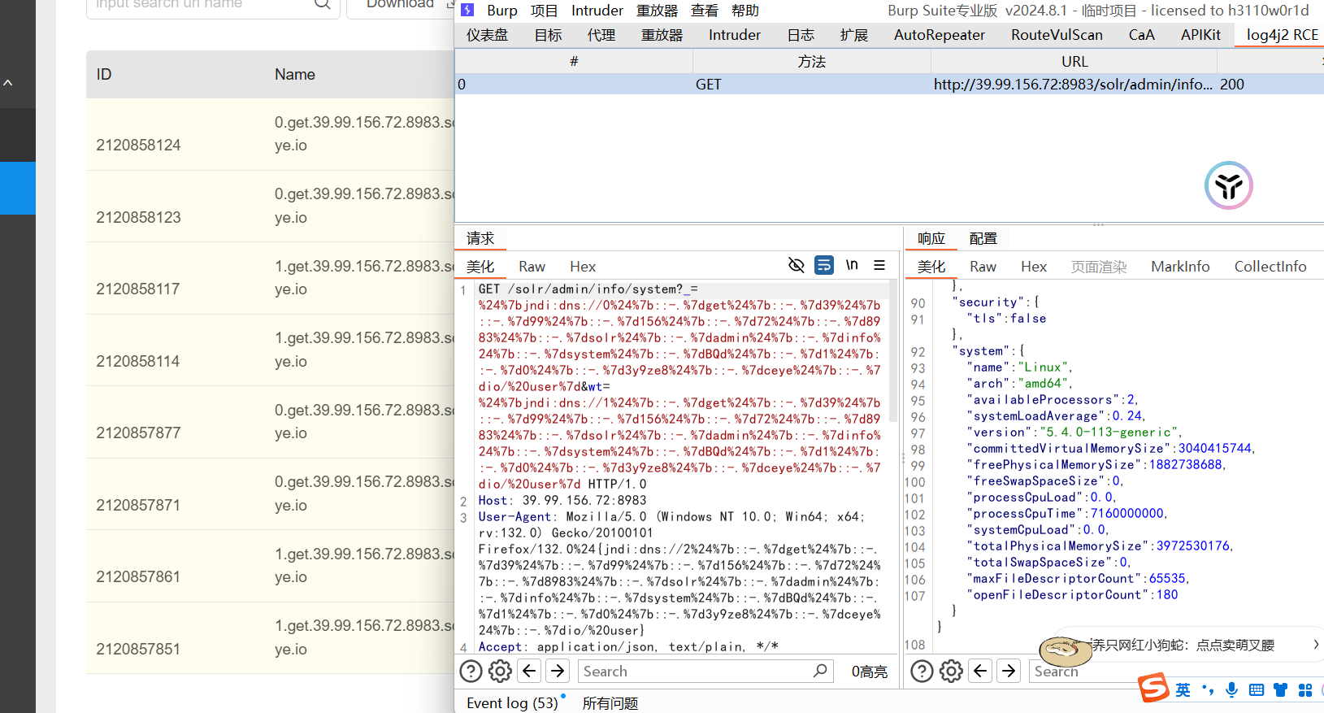This screenshot has width=1324, height=713.
Task: Click the Sogou input method S icon
Action: [x=1153, y=688]
